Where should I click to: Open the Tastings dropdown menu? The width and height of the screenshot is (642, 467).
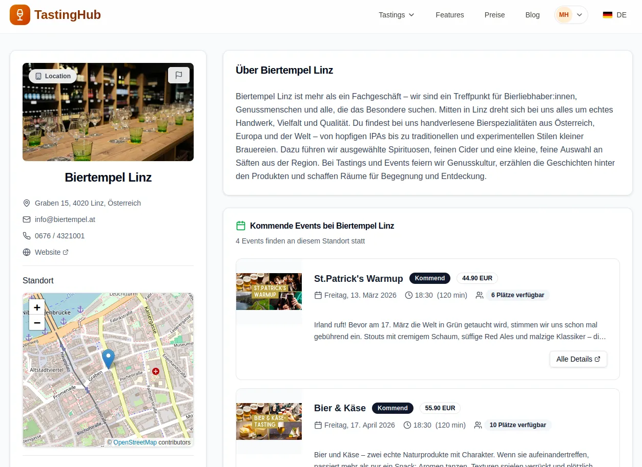(x=396, y=15)
